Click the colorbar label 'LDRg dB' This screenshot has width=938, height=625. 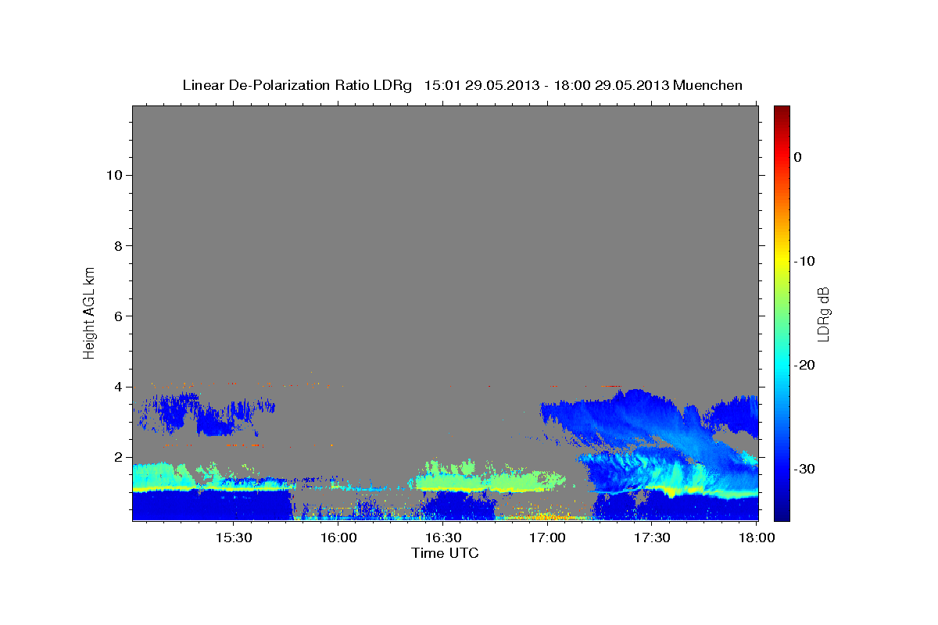[822, 314]
